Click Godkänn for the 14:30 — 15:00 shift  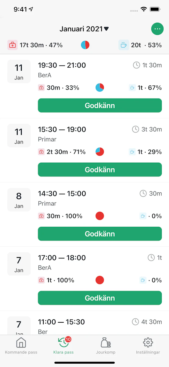coord(100,234)
